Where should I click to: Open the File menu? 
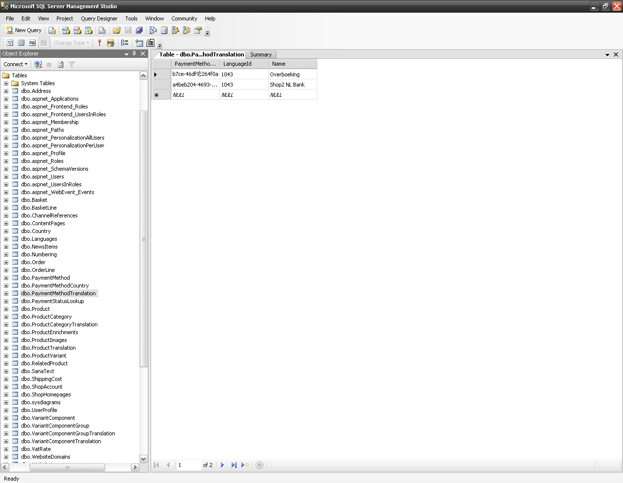tap(10, 18)
